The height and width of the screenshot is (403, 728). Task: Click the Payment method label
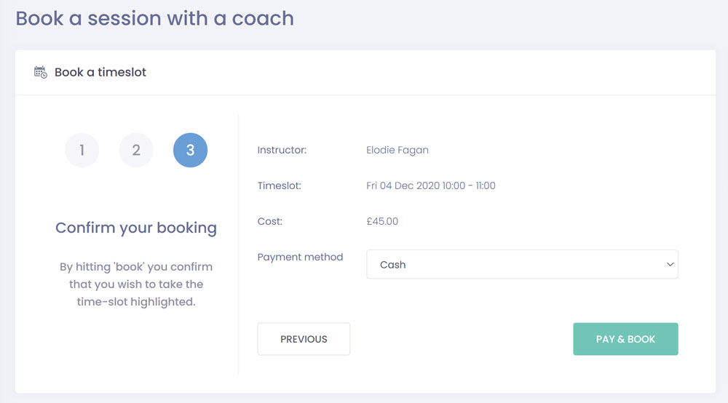pos(300,257)
